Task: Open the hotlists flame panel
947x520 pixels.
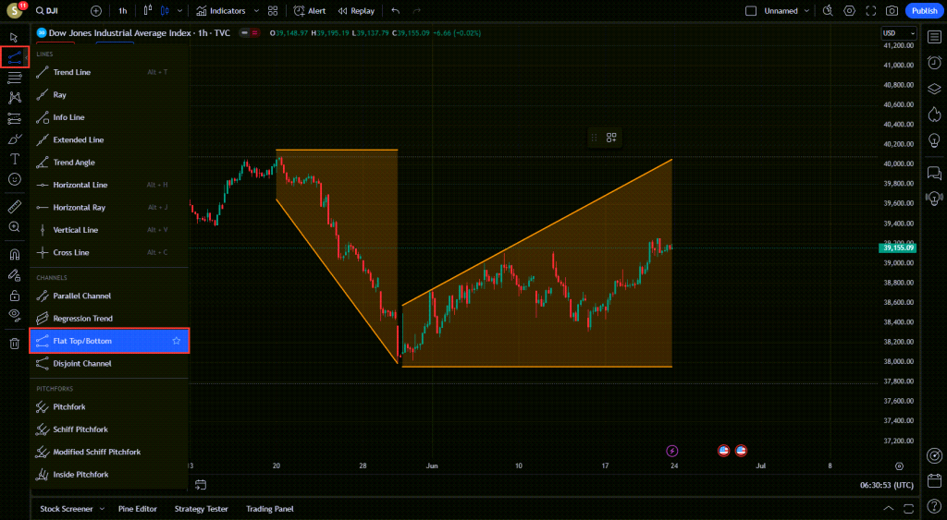Action: coord(934,114)
